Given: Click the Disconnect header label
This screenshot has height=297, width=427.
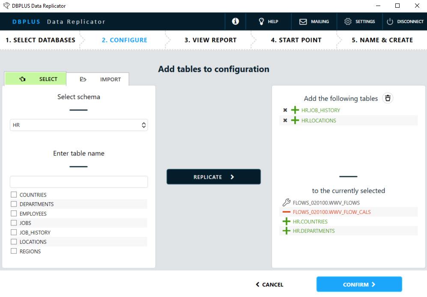Looking at the screenshot, I should pyautogui.click(x=410, y=21).
